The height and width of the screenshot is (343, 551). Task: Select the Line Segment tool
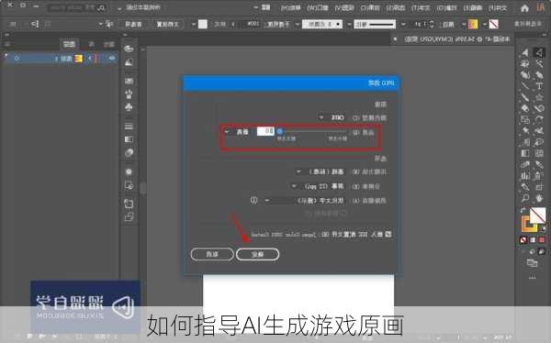click(525, 86)
